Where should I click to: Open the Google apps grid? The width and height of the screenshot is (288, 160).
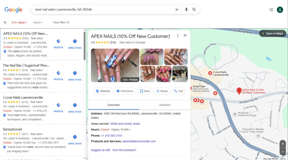(x=271, y=10)
